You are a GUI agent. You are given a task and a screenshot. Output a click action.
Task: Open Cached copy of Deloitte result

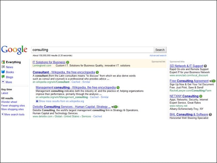pos(97,116)
